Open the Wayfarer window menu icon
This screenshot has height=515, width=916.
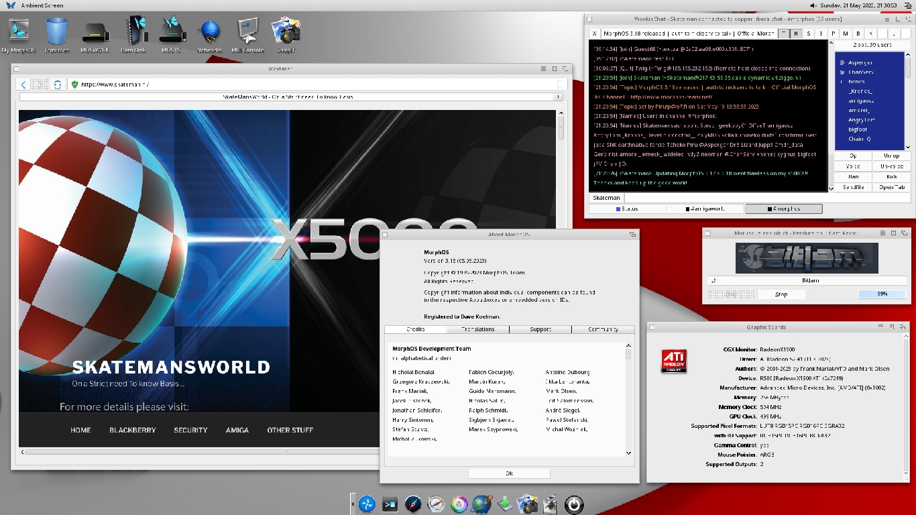(544, 68)
